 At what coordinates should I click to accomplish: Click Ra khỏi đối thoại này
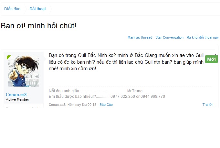203,37
